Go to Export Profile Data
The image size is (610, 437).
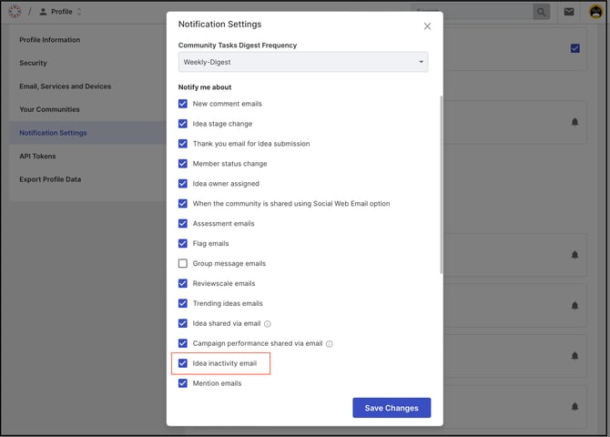coord(50,179)
